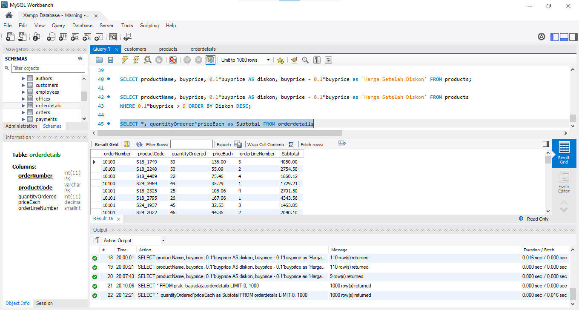The image size is (579, 310).
Task: Close the Query 1 tab
Action: [x=117, y=49]
